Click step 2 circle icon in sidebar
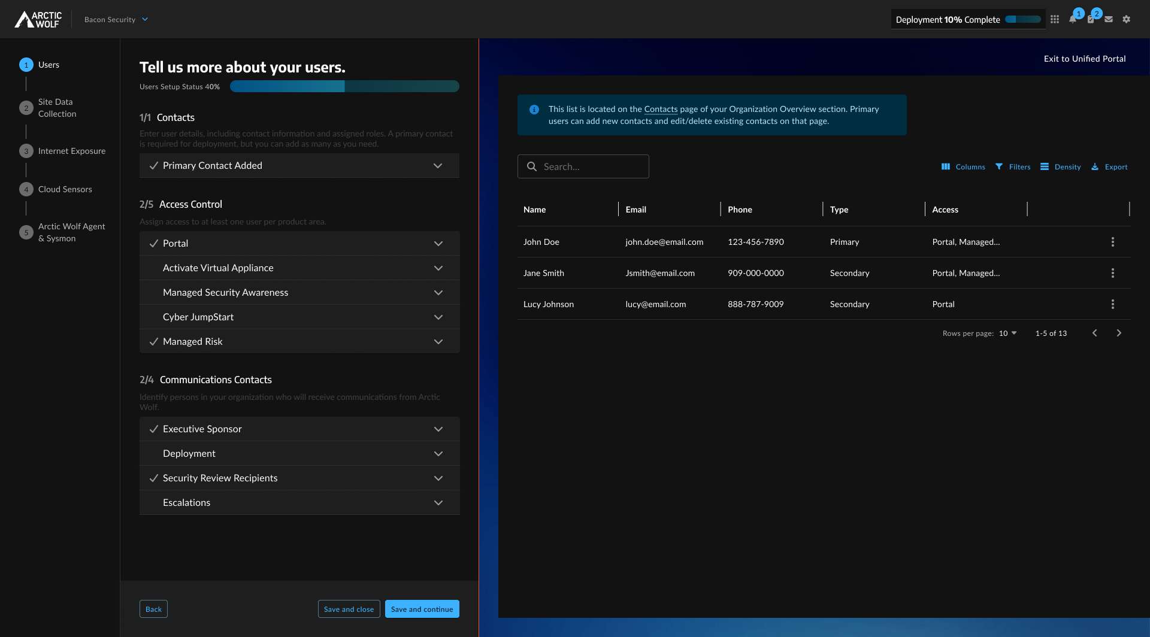Viewport: 1150px width, 637px height. 26,108
